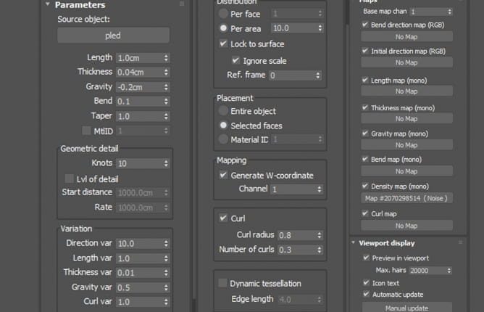Select Material ID placement option
This screenshot has width=484, height=312.
(x=223, y=139)
